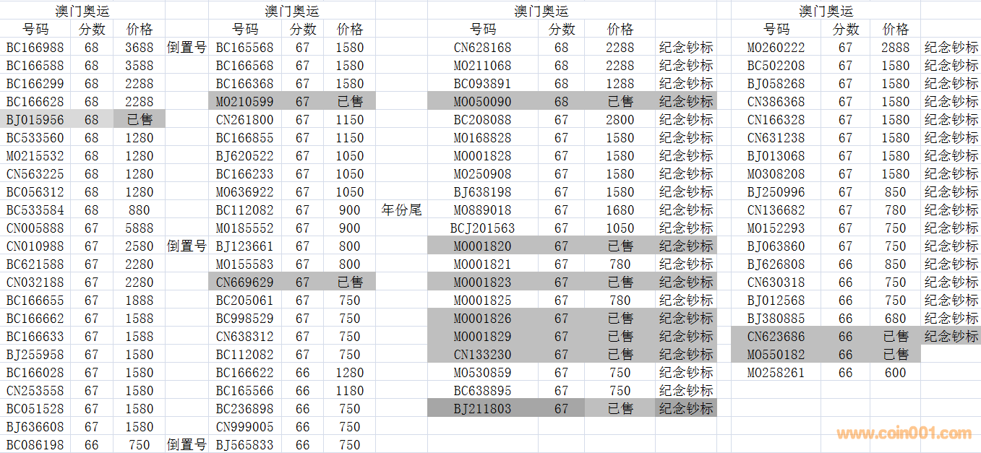Screen dimensions: 981x453
Task: Select the grey MO210599 cell
Action: pyautogui.click(x=244, y=102)
